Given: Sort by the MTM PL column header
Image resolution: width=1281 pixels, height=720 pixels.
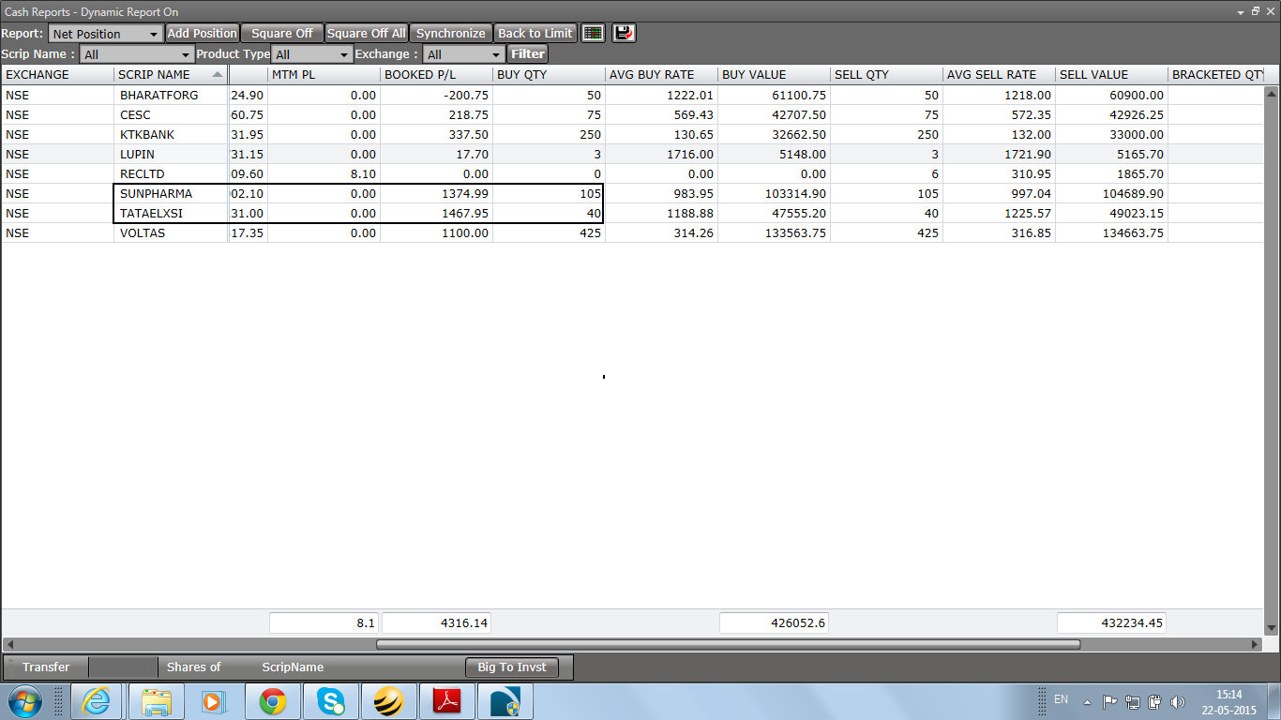Looking at the screenshot, I should (324, 74).
